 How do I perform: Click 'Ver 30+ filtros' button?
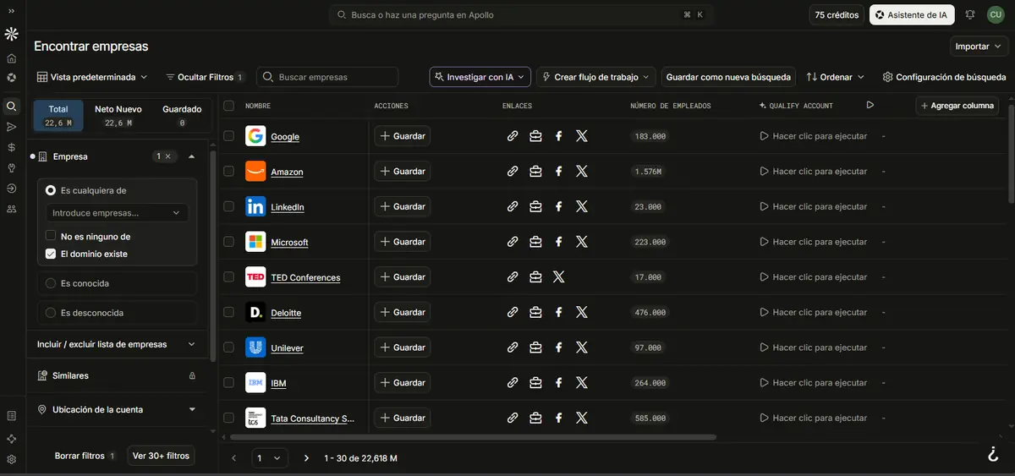[161, 455]
